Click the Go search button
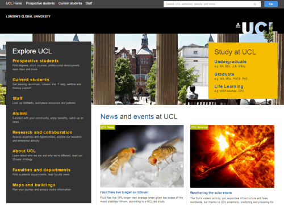Viewport: 284px width, 205px height. point(271,4)
